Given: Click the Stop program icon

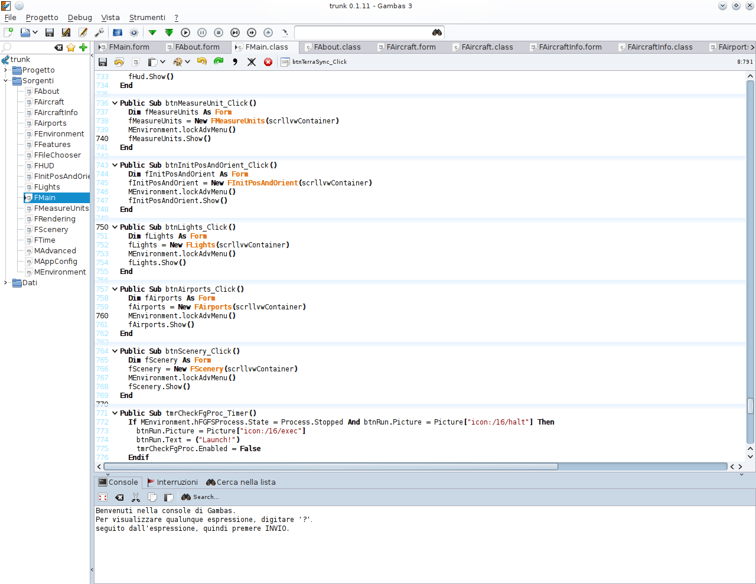Looking at the screenshot, I should pos(219,32).
